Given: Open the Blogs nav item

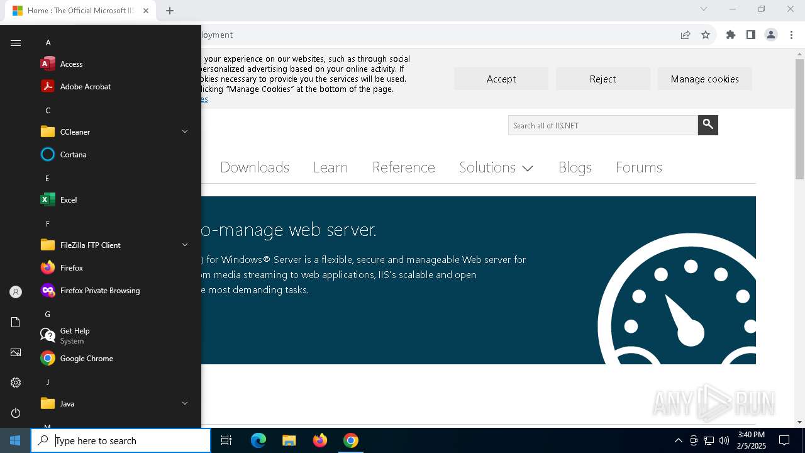Looking at the screenshot, I should pyautogui.click(x=575, y=167).
